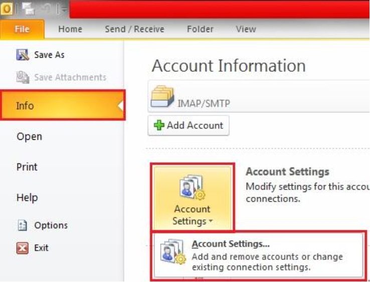Click the Options text label

point(51,225)
